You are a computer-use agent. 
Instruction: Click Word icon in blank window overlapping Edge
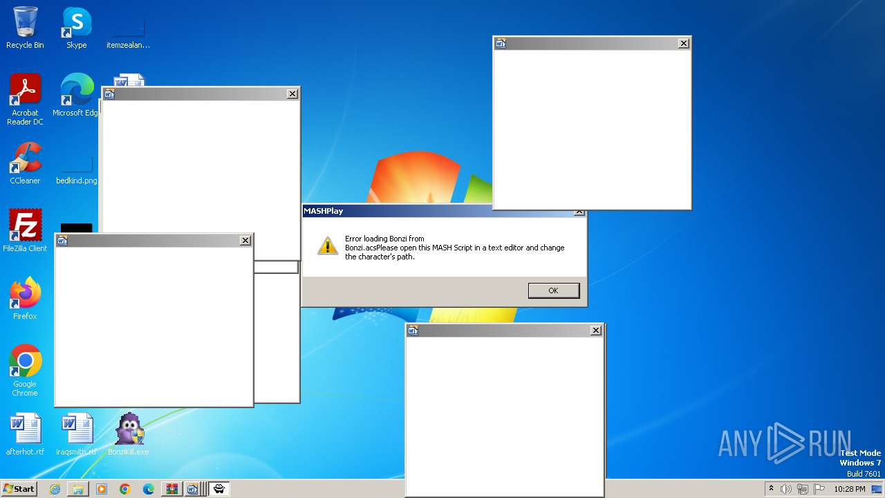(109, 94)
